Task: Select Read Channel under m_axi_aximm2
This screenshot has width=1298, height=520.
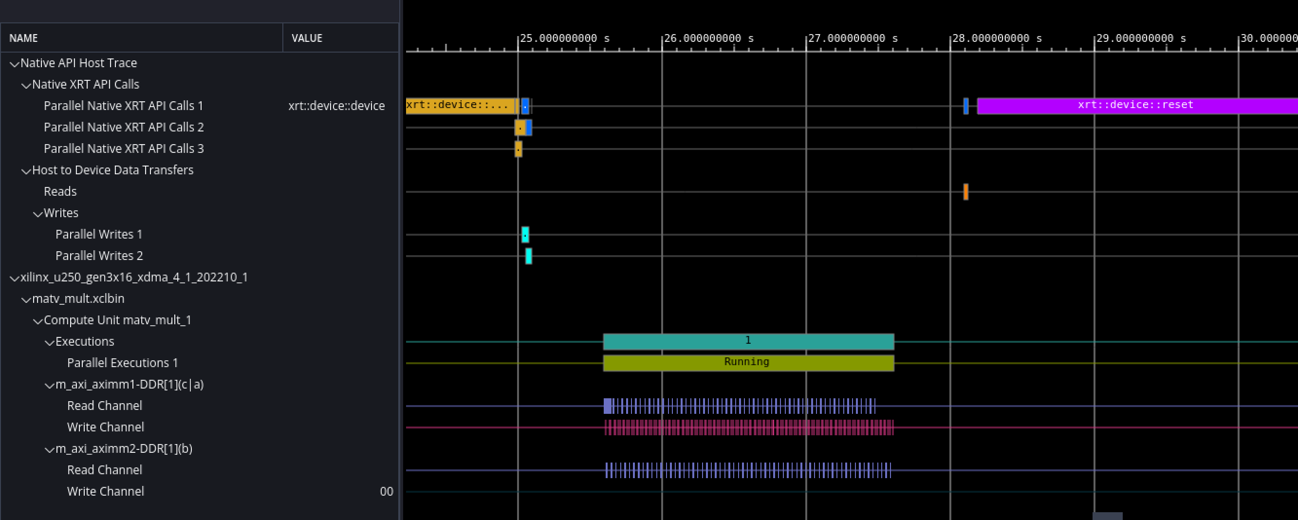Action: [200, 470]
